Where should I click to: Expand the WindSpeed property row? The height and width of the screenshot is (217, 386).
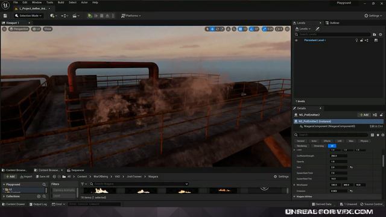pyautogui.click(x=294, y=185)
